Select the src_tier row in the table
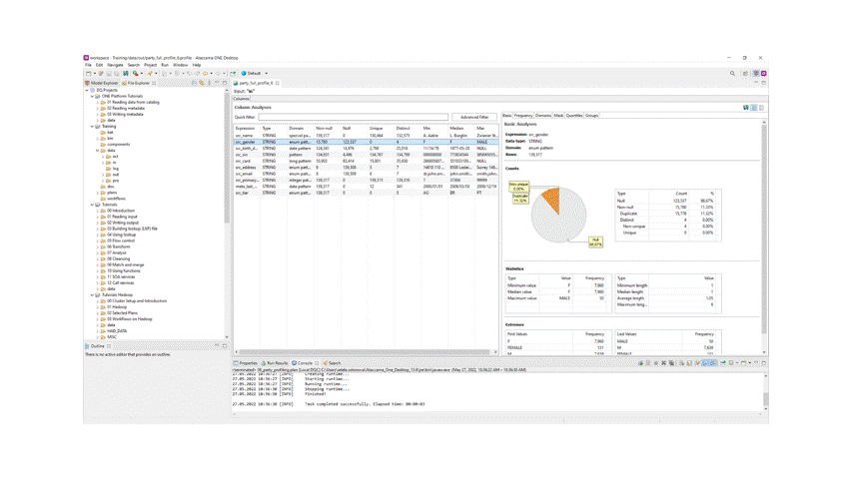This screenshot has height=479, width=852. [366, 193]
